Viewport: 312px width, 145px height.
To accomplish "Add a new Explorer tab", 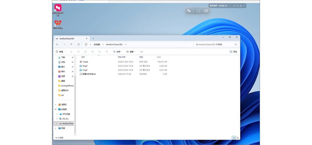I will [93, 39].
